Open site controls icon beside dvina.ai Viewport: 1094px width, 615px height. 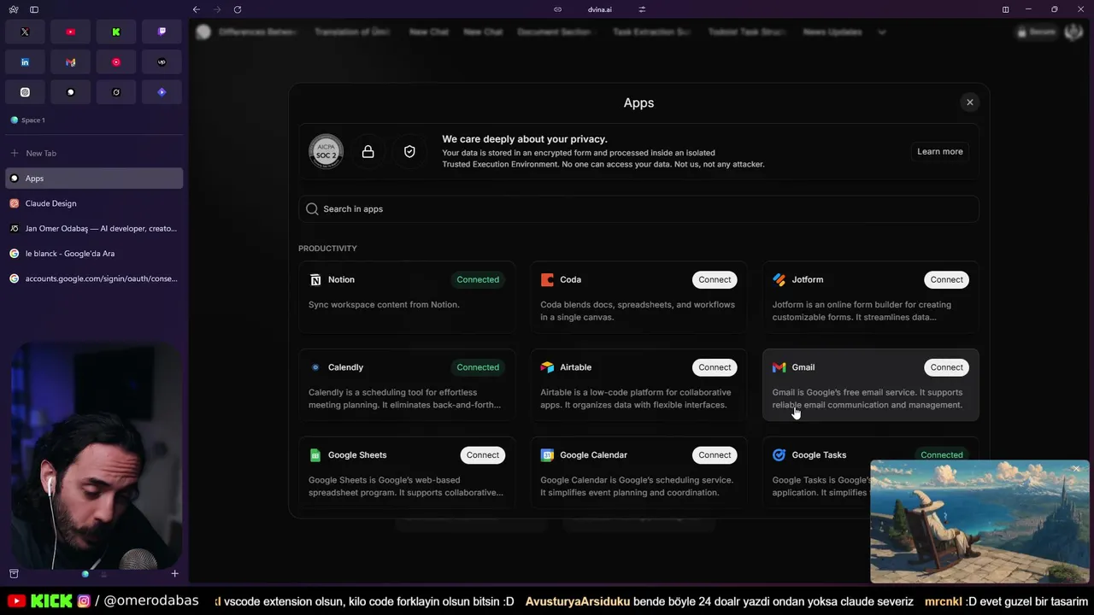pos(642,9)
